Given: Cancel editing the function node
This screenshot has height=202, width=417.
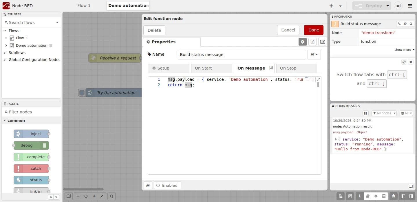Looking at the screenshot, I should (x=288, y=30).
